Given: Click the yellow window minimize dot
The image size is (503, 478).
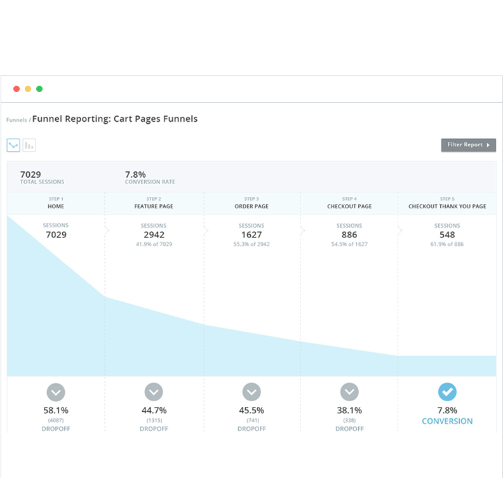Looking at the screenshot, I should click(28, 89).
